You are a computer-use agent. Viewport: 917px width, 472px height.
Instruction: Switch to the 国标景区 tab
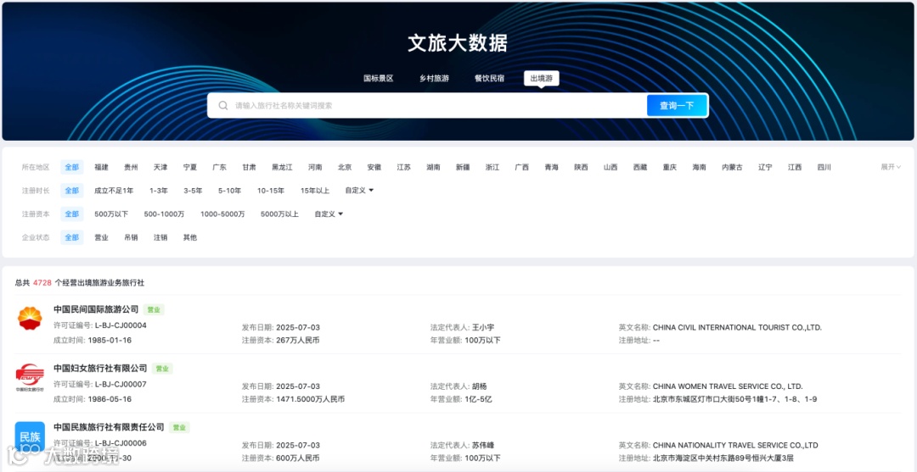tap(379, 78)
